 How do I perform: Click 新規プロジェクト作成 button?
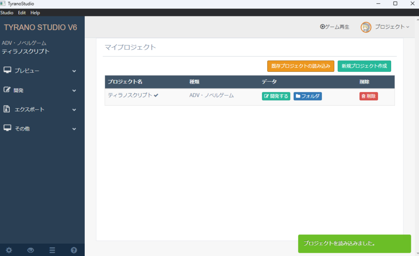pos(364,66)
